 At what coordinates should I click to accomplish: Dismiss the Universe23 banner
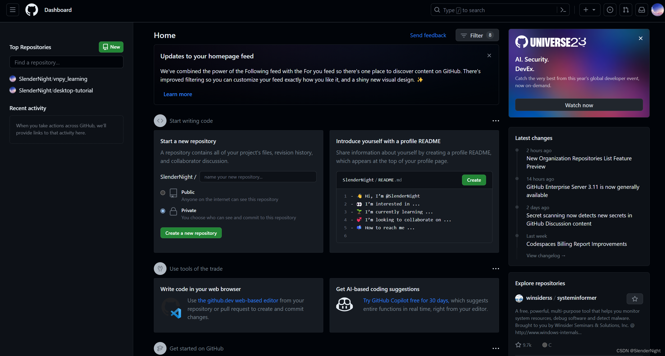640,38
